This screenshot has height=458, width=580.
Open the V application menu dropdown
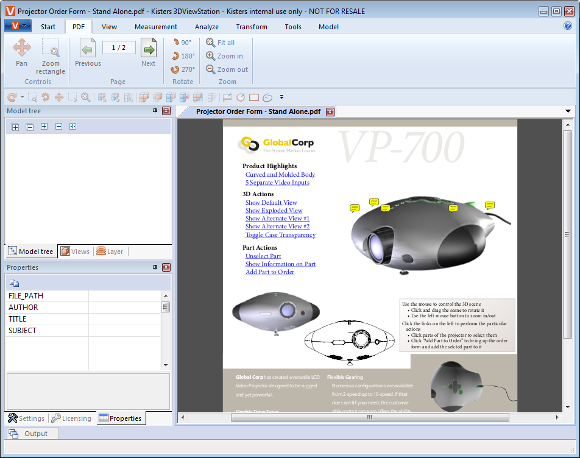[18, 26]
